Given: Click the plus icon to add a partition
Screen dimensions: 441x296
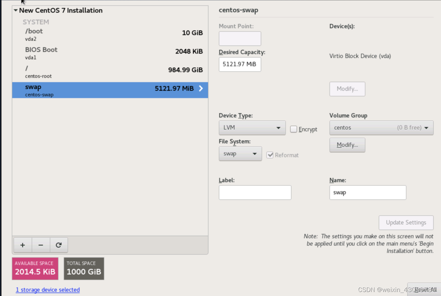Looking at the screenshot, I should click(x=22, y=245).
